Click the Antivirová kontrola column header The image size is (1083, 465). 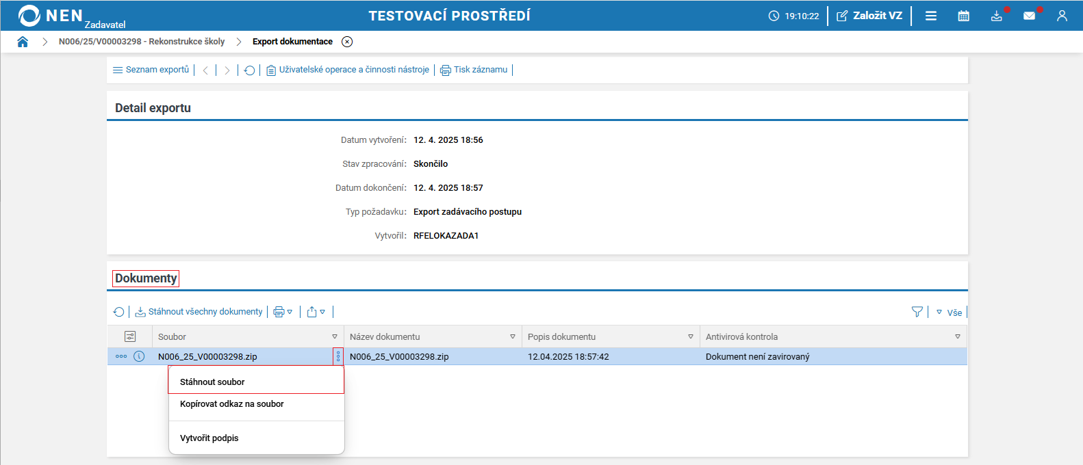(x=834, y=336)
